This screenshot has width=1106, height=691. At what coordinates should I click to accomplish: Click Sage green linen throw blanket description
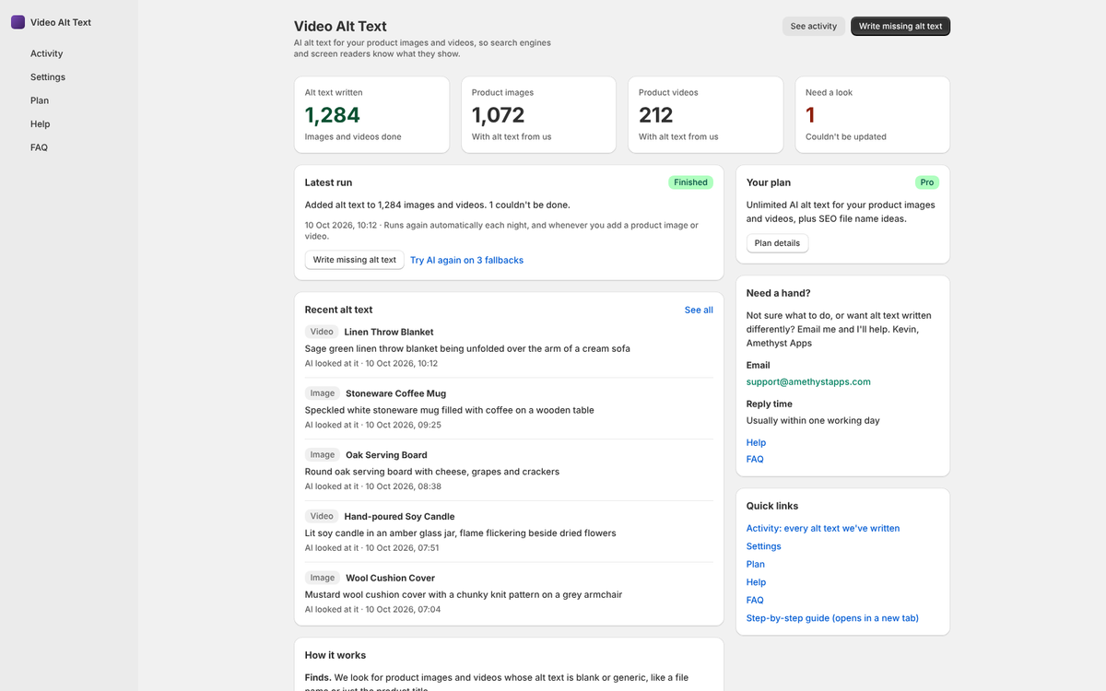click(x=467, y=349)
